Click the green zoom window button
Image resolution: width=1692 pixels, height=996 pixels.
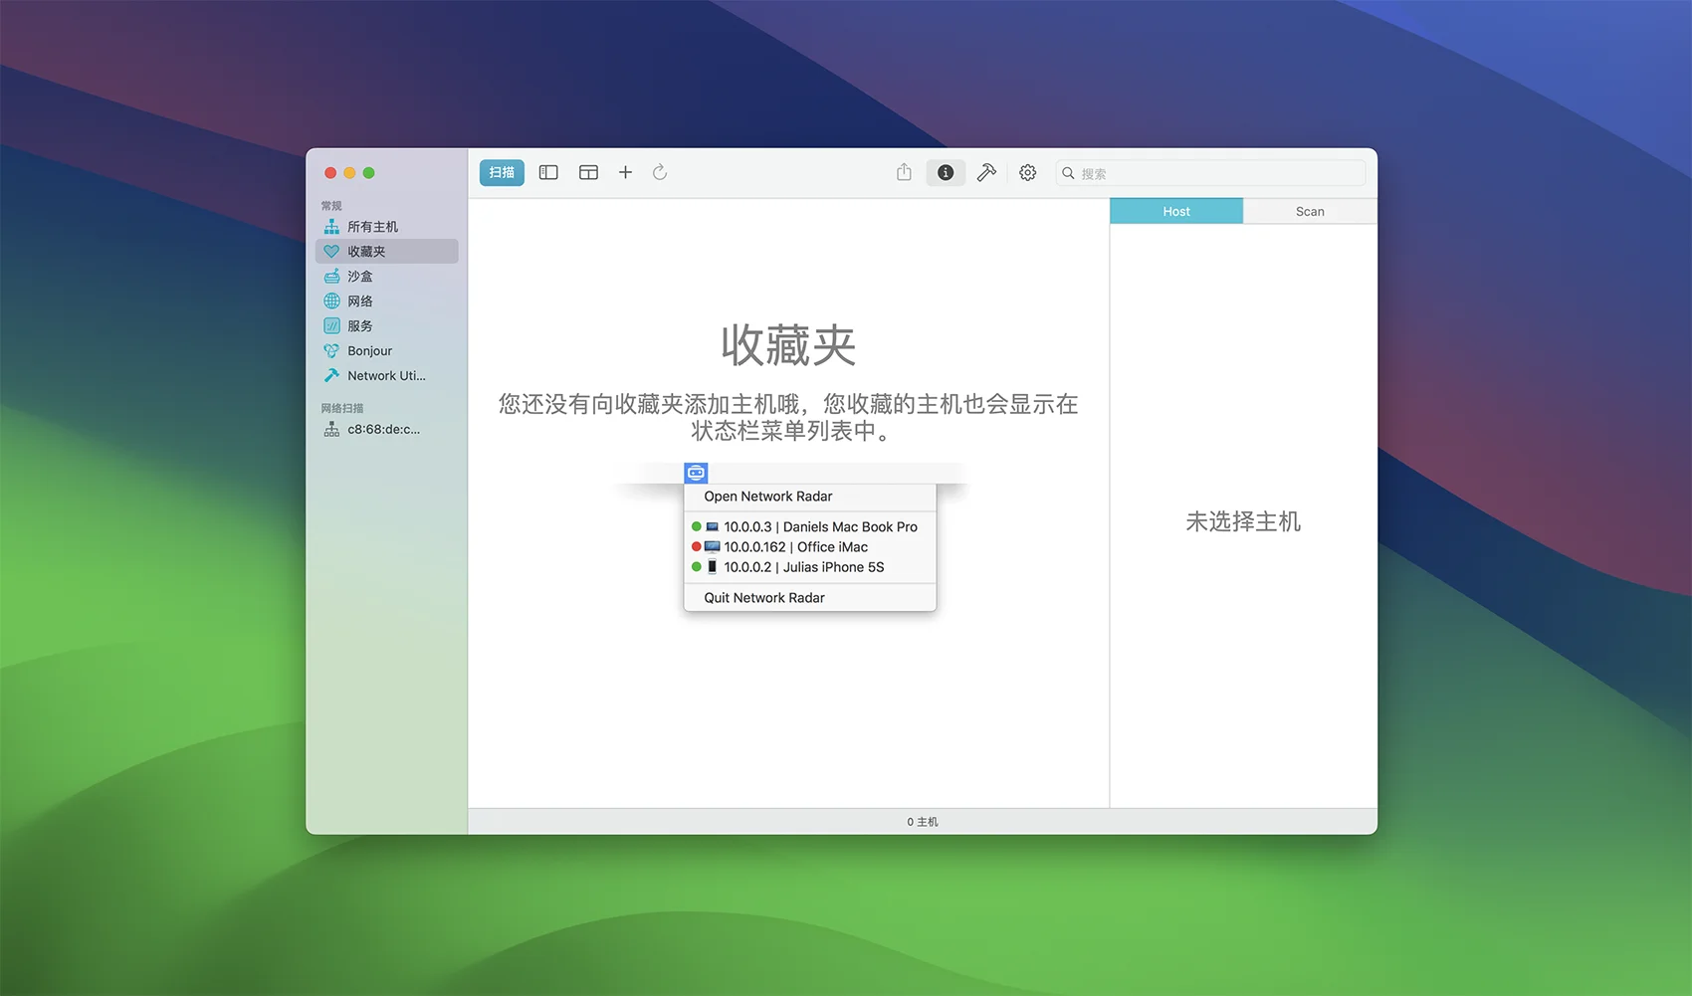click(x=368, y=173)
